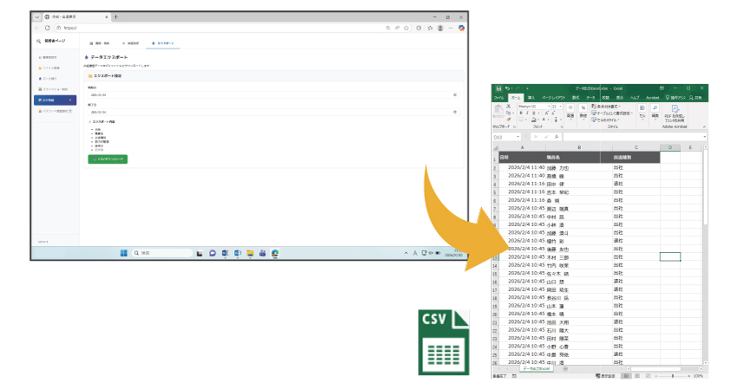Expand the Excel Name Box dropdown

[x=520, y=137]
